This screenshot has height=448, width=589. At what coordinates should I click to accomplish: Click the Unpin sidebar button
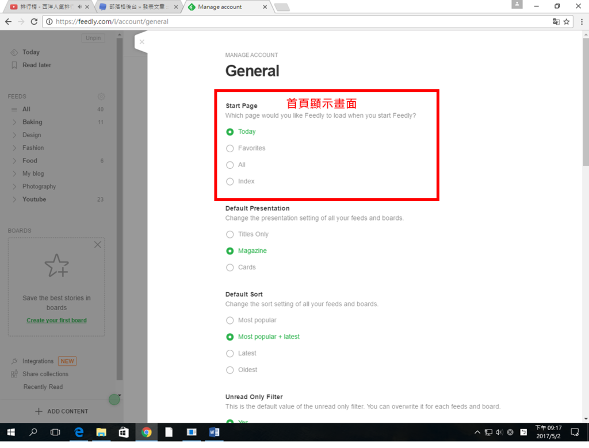click(x=93, y=38)
